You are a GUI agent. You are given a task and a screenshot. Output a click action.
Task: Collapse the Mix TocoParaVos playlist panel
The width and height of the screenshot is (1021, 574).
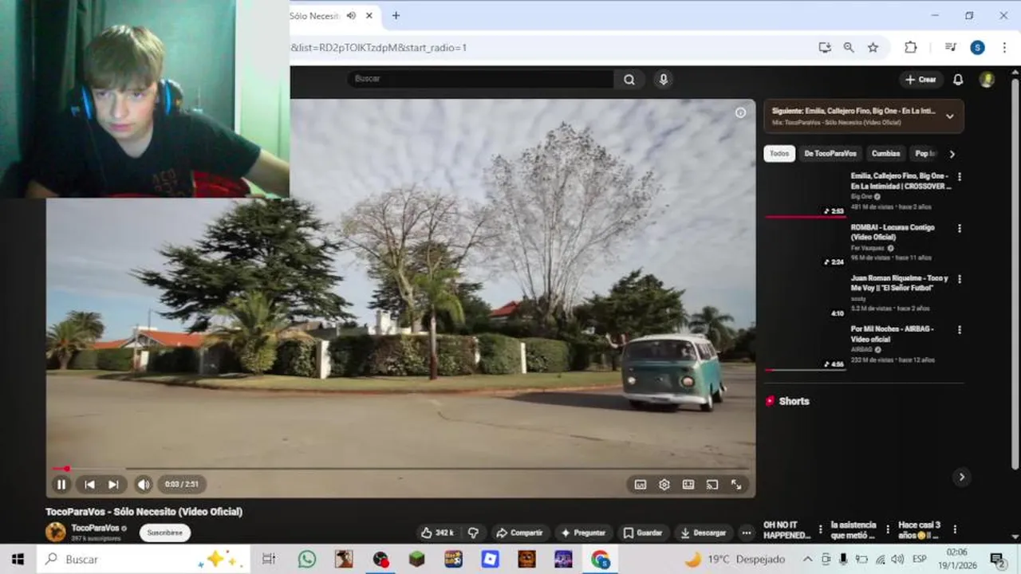click(949, 116)
